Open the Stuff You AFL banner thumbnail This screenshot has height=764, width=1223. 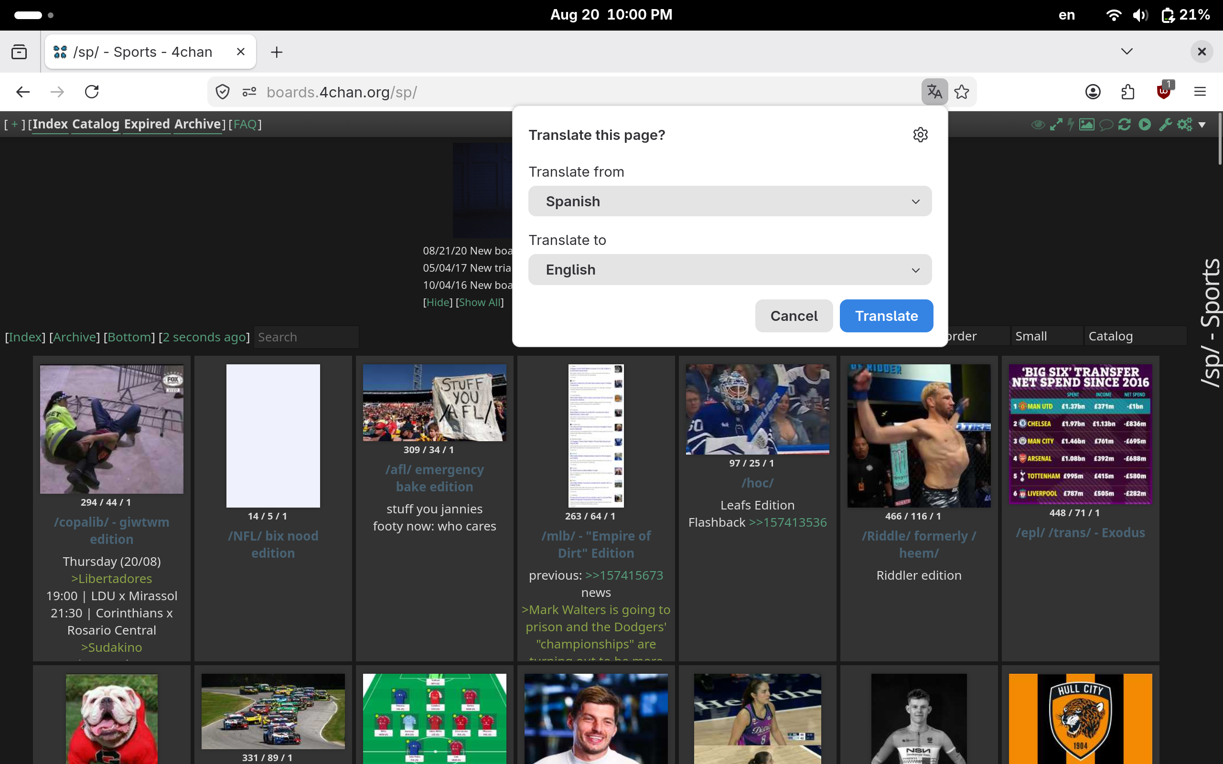[x=435, y=403]
